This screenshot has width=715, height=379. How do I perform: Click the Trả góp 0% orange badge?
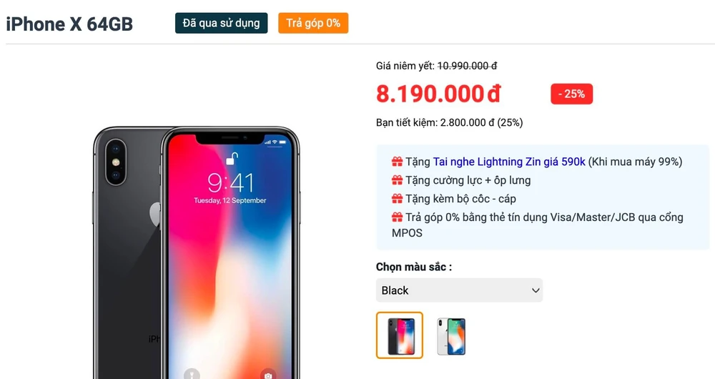313,23
